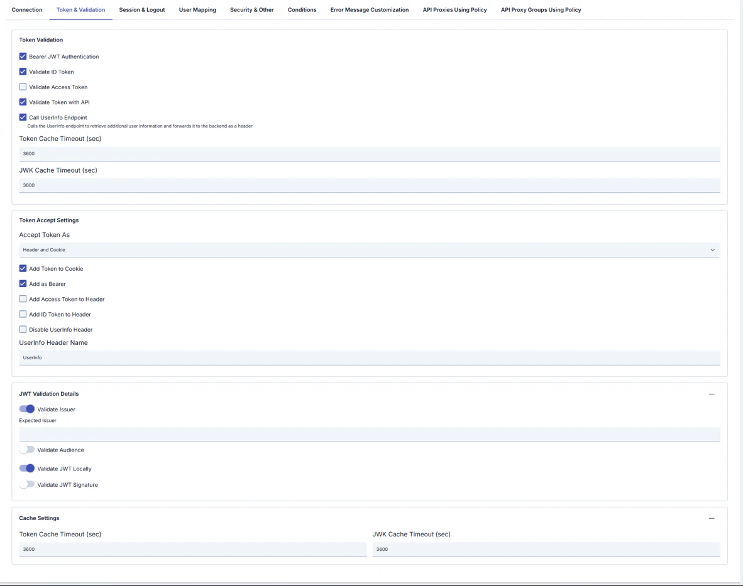Enable the Validate Access Token checkbox
This screenshot has width=743, height=586.
pos(23,87)
